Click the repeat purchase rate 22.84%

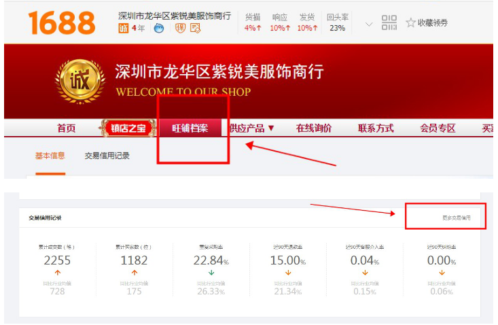click(211, 260)
